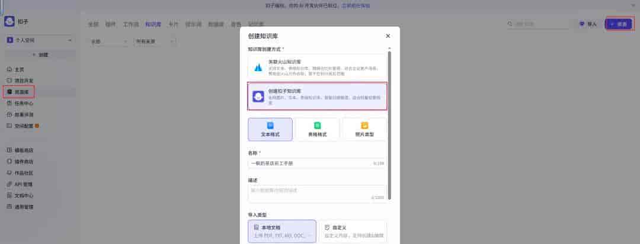Viewport: 640px width, 244px height.
Task: Switch to the 插件 tab
Action: (110, 24)
